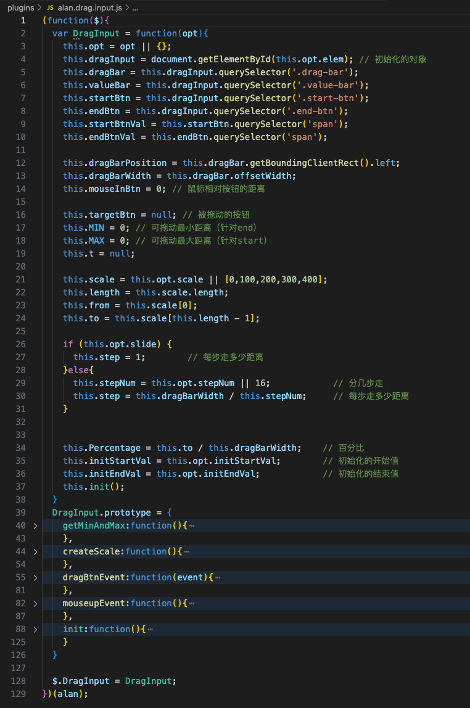Select line number 1 in the gutter
This screenshot has width=470, height=708.
click(23, 20)
